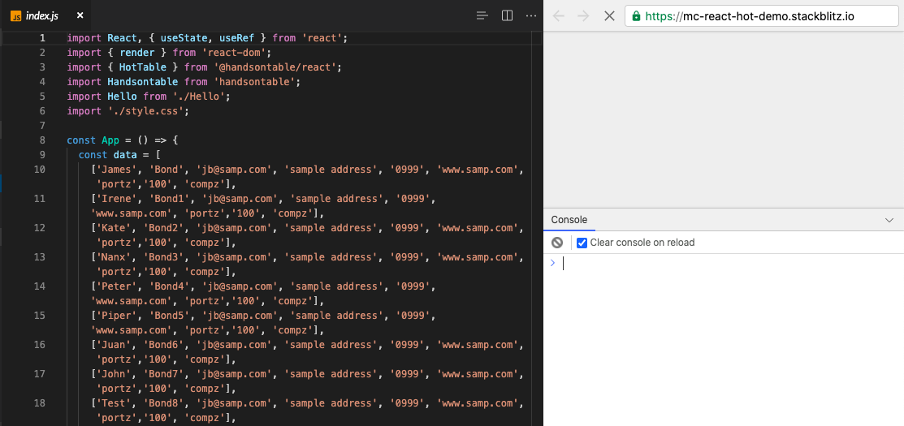Click the JS file icon on index.js tab

click(x=15, y=15)
